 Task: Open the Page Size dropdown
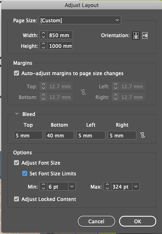point(80,20)
